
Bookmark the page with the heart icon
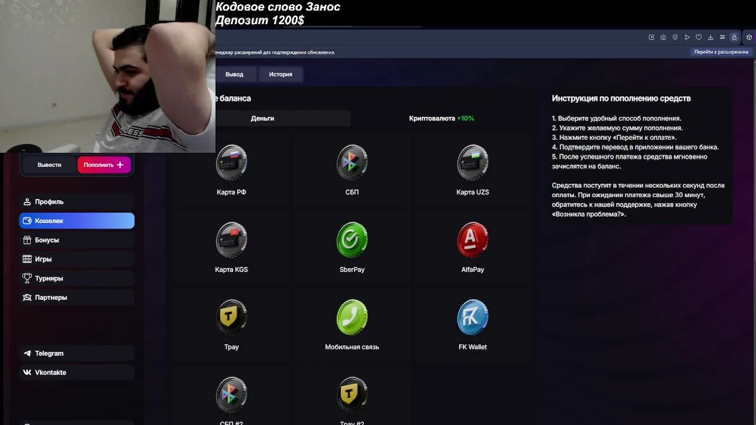click(699, 37)
